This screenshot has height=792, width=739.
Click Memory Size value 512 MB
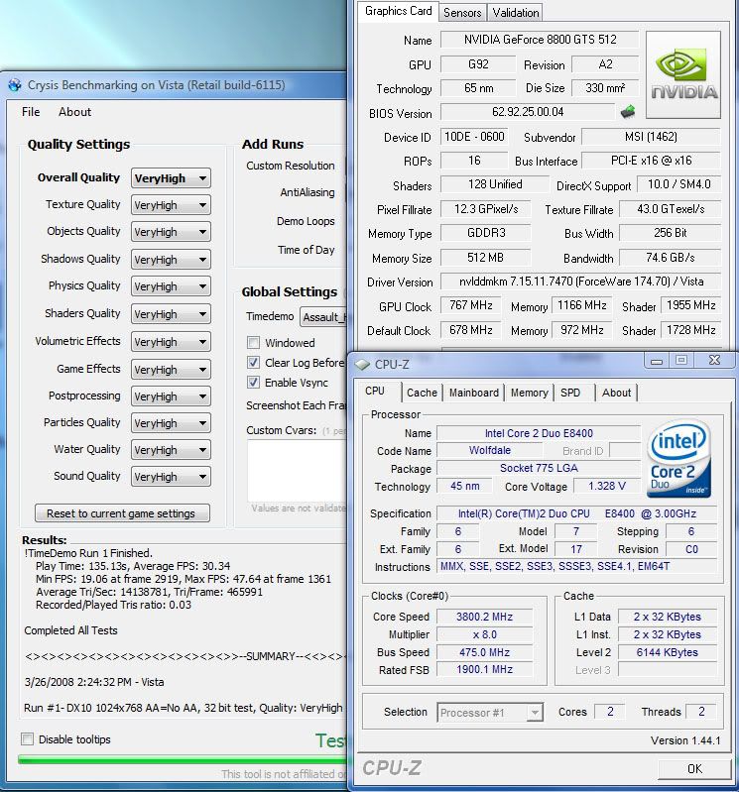point(485,258)
